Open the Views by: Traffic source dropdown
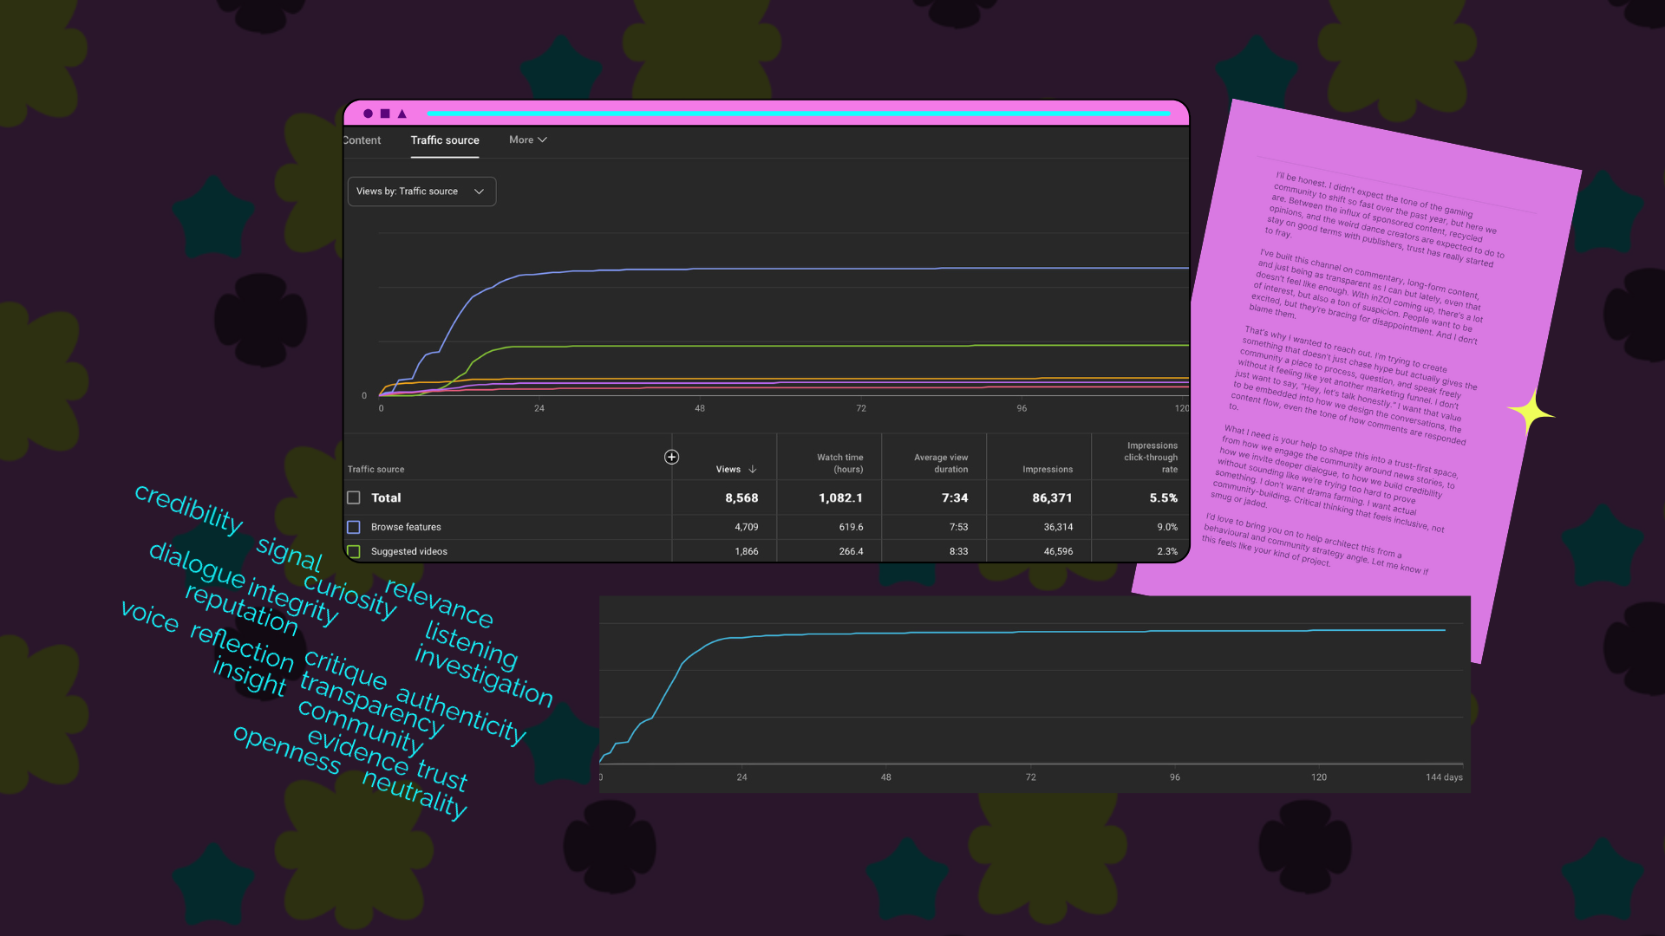 pos(421,192)
